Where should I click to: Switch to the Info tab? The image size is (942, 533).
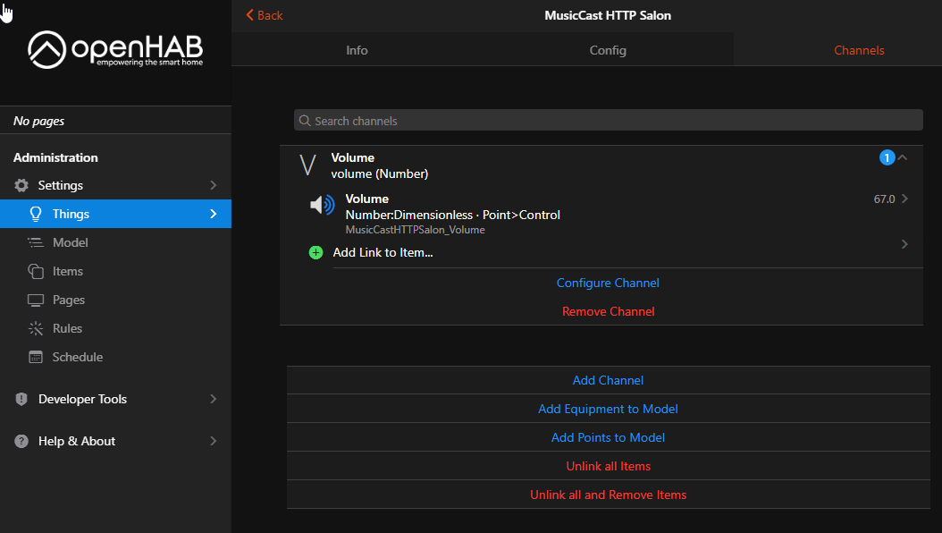(x=357, y=50)
